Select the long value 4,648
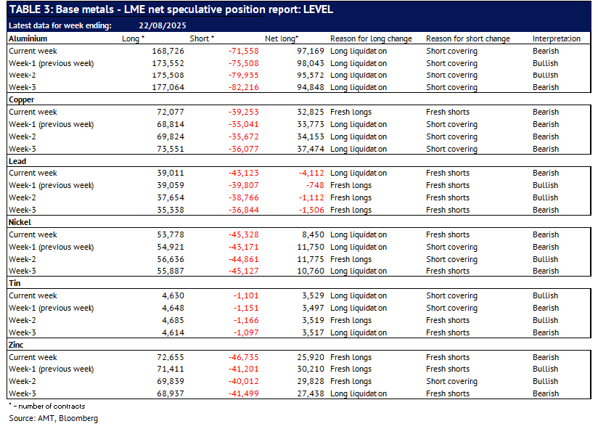Viewport: 598px width, 429px height. 173,308
